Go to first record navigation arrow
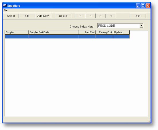This screenshot has height=130, width=158. click(x=80, y=16)
